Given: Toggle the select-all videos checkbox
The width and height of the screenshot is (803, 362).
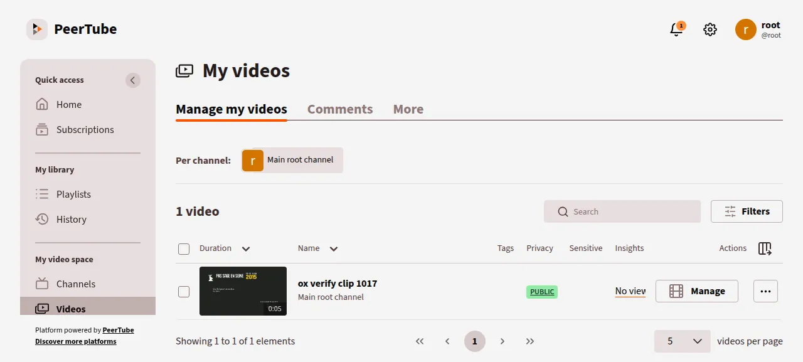Looking at the screenshot, I should tap(184, 249).
